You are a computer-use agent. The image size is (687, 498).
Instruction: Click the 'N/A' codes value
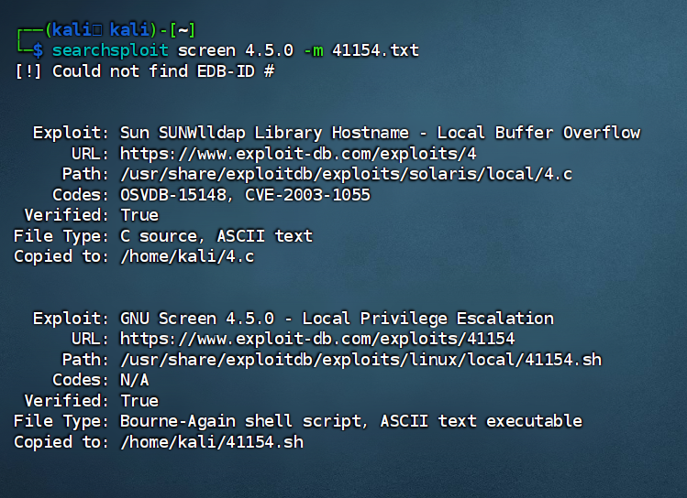[135, 380]
